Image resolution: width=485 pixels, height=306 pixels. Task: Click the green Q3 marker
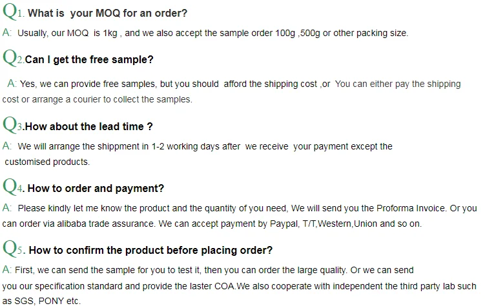(x=14, y=124)
